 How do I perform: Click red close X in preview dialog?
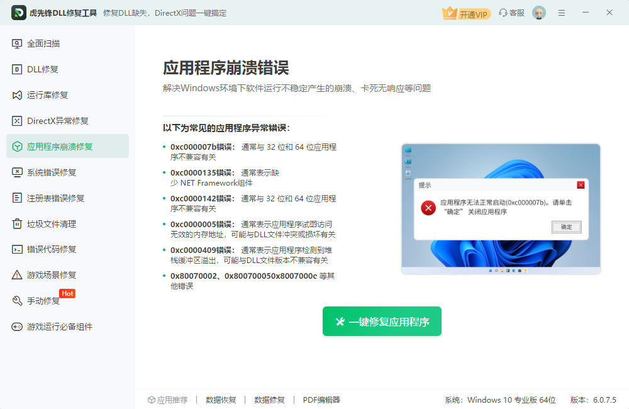581,185
